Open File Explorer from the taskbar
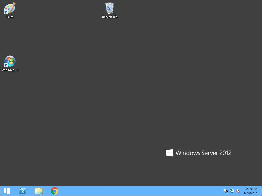262x196 pixels. [x=39, y=191]
